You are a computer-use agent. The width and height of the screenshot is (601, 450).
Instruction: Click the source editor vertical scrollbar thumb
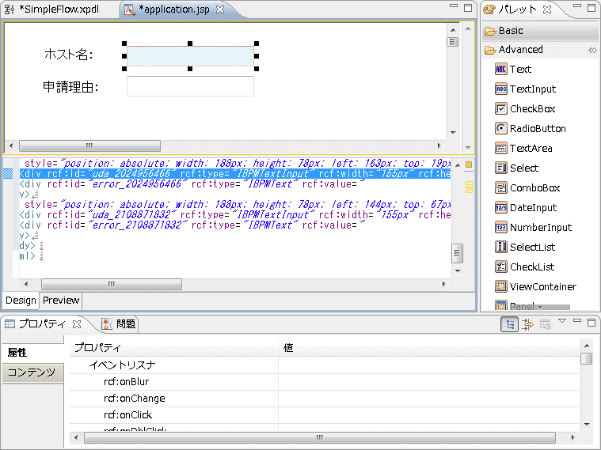[x=457, y=254]
